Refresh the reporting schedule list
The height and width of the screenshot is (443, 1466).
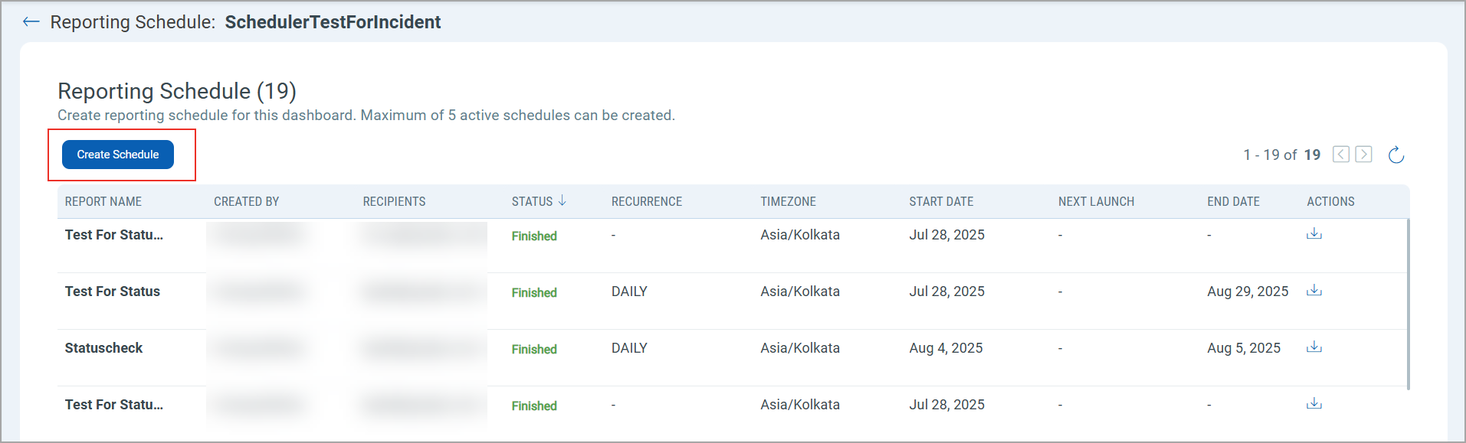coord(1395,155)
